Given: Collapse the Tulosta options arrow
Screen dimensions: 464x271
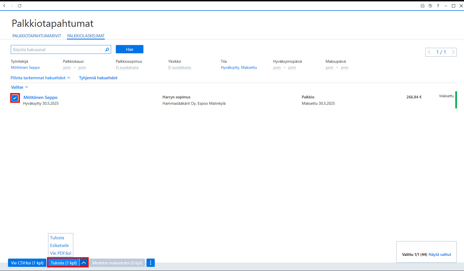Looking at the screenshot, I should pos(84,263).
